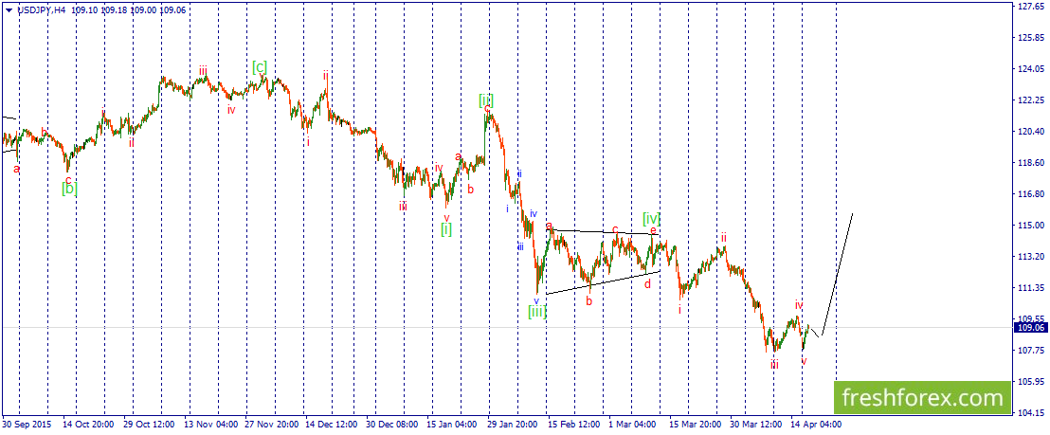Viewport: 1050px width, 435px height.
Task: Click the current price tag 109.06
Action: pyautogui.click(x=1031, y=327)
